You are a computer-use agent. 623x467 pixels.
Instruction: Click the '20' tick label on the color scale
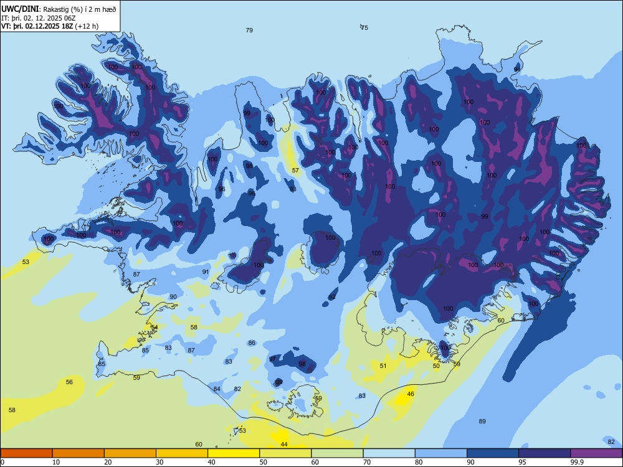click(108, 462)
